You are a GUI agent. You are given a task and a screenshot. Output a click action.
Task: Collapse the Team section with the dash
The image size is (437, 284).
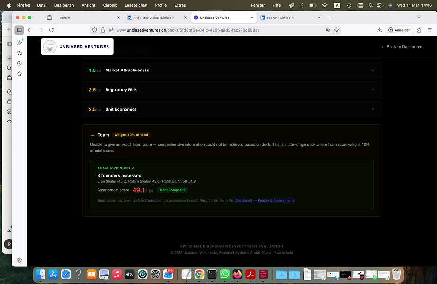point(92,135)
